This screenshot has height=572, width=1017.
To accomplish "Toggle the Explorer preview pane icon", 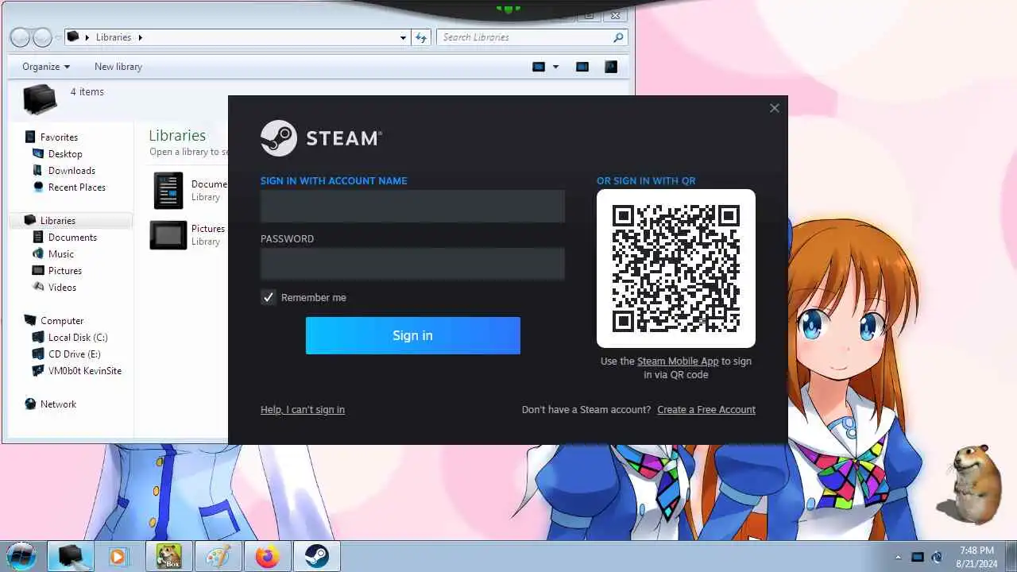I will tap(582, 67).
